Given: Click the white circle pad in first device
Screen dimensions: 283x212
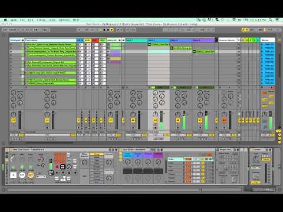Looking at the screenshot, I should tap(22, 175).
